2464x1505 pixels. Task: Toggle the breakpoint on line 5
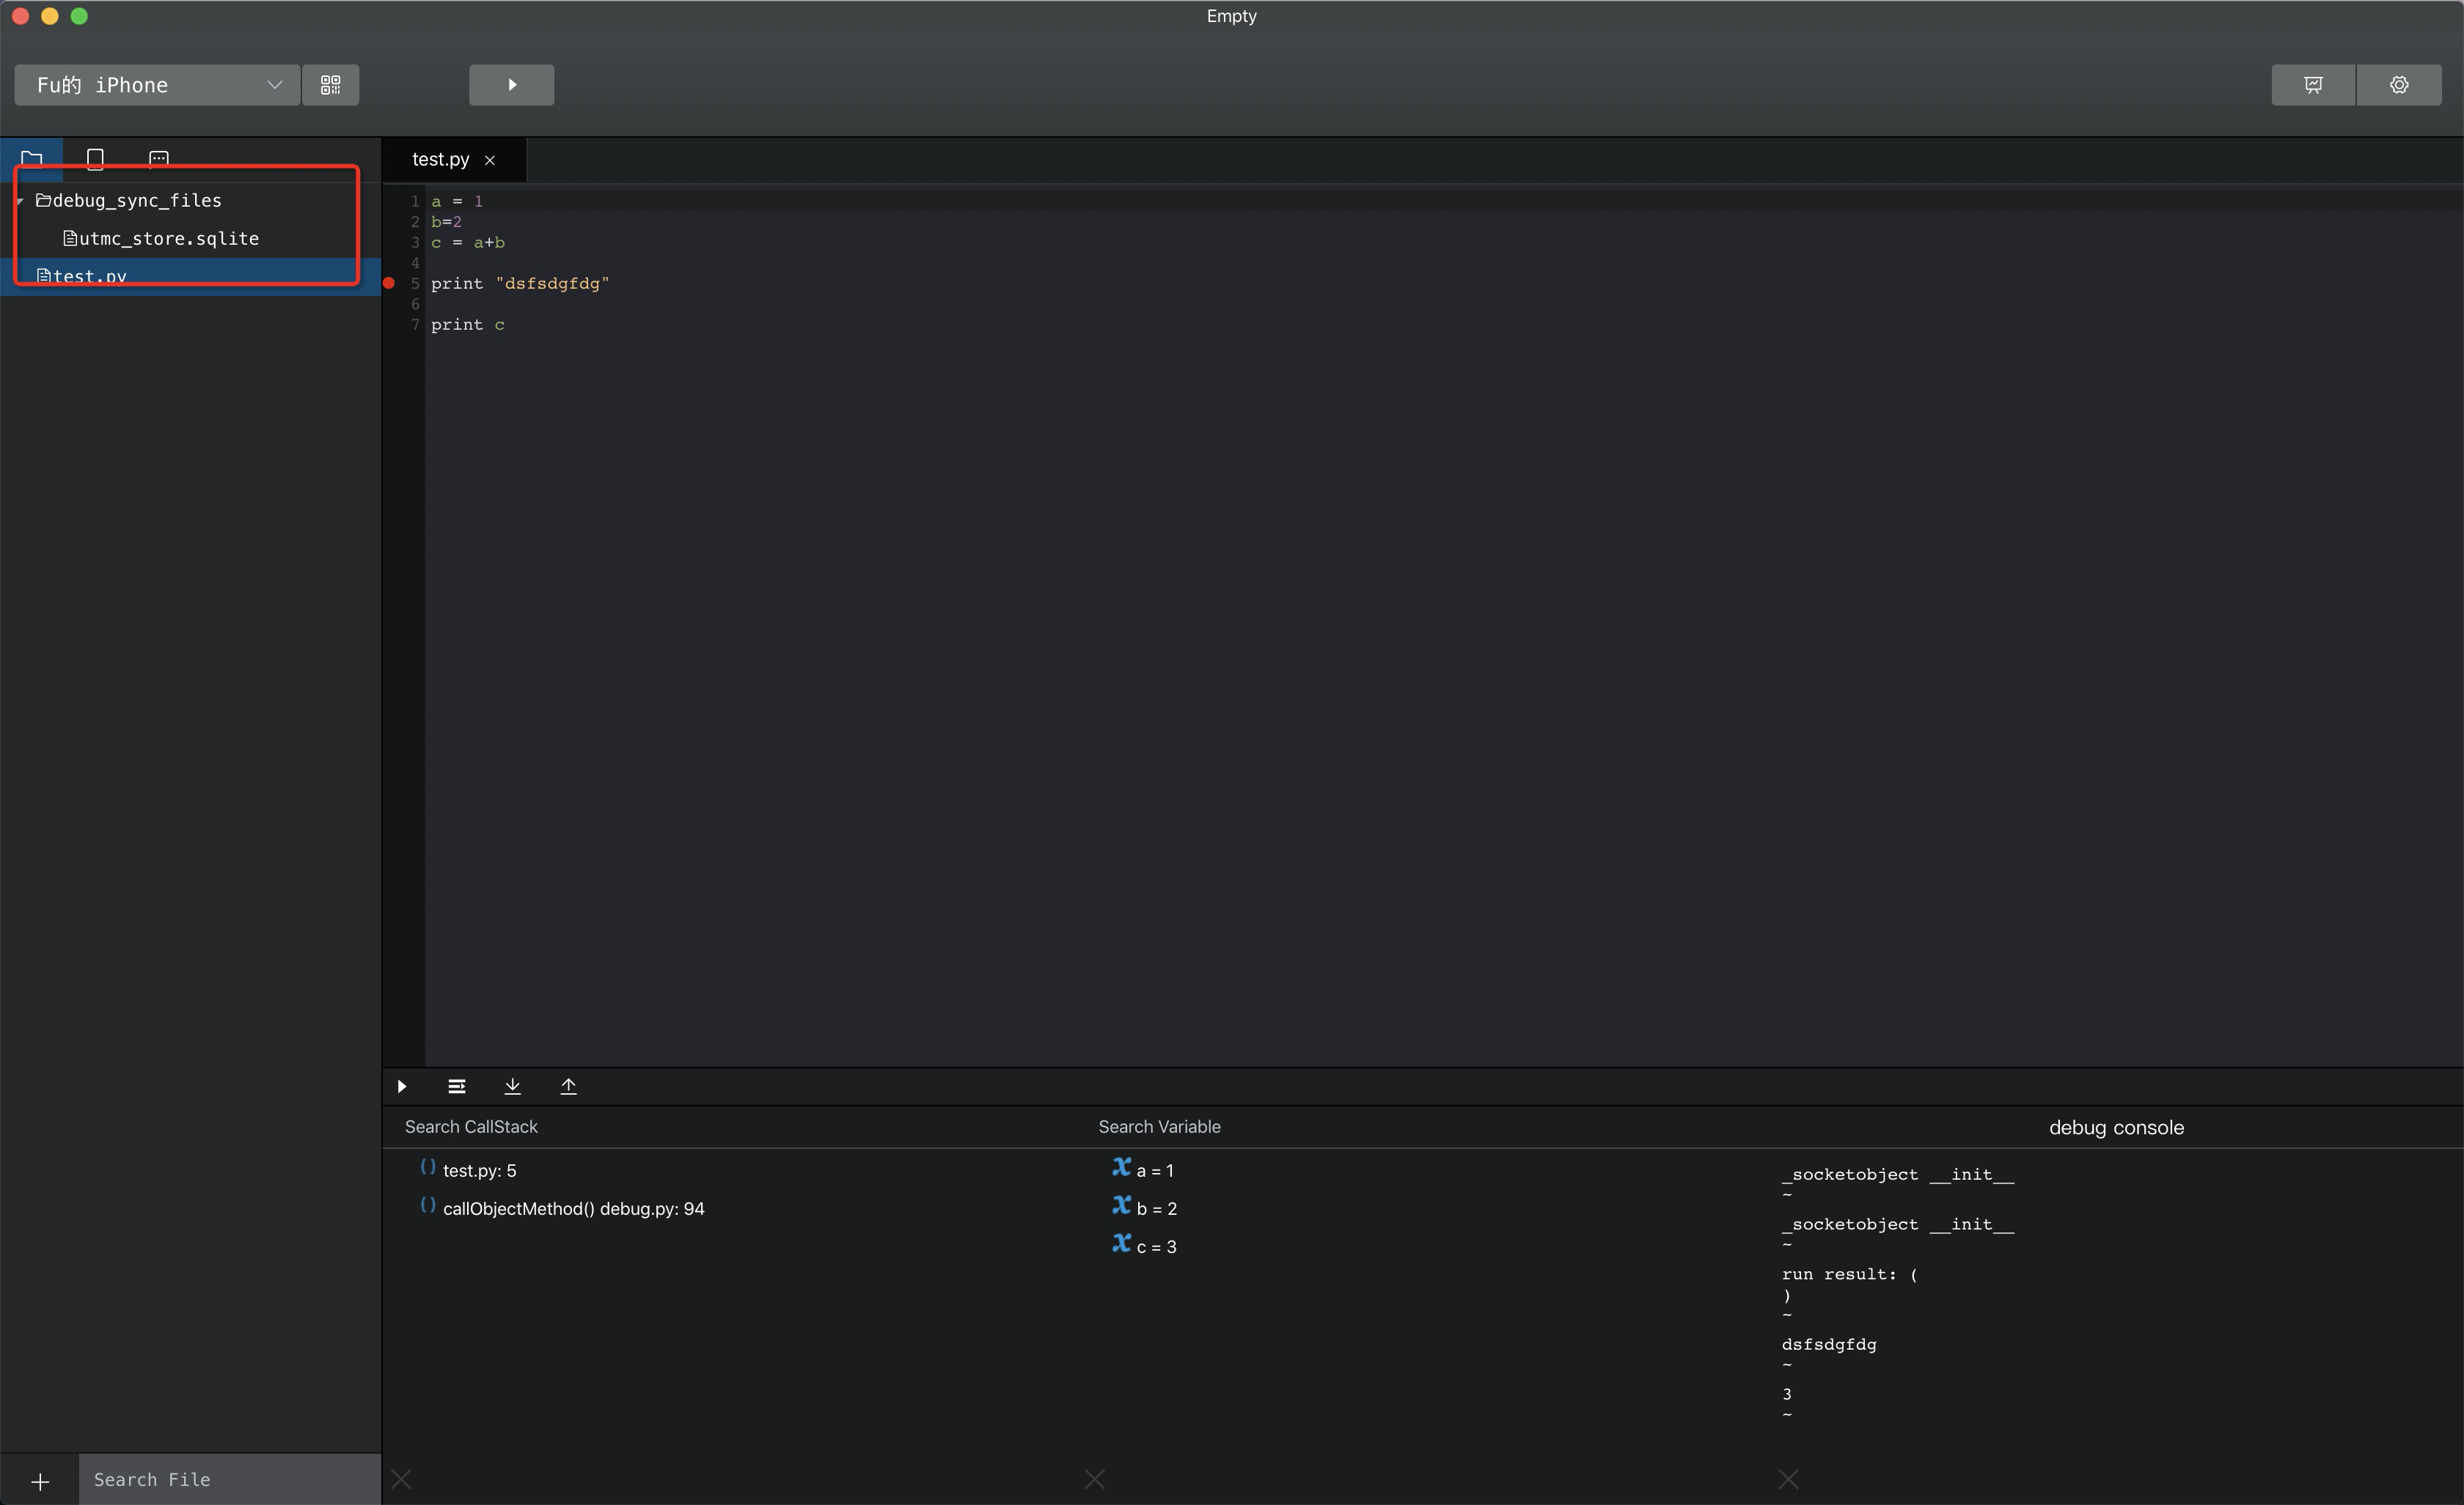(x=389, y=284)
